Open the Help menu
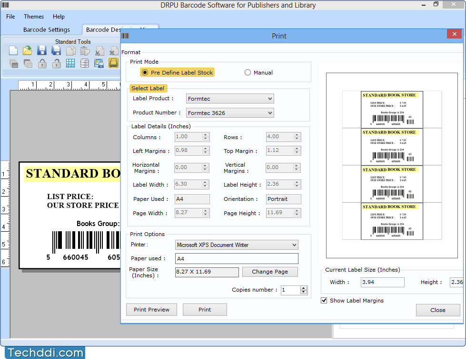Viewport: 466px width, 359px height. click(x=59, y=17)
